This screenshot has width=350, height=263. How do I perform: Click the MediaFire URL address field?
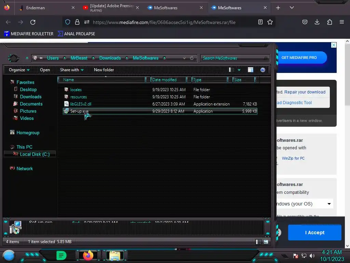click(x=164, y=22)
